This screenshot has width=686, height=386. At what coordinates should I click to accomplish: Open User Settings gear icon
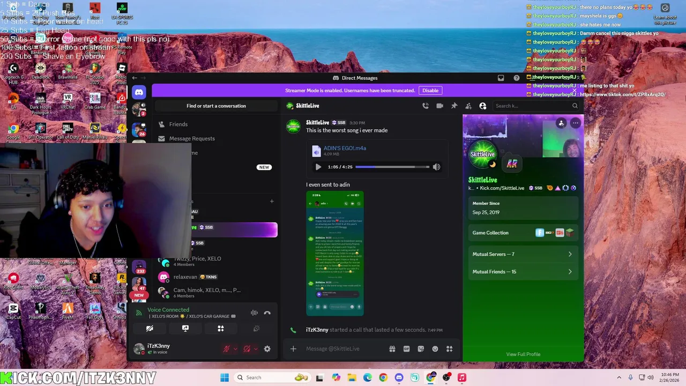[x=267, y=349]
